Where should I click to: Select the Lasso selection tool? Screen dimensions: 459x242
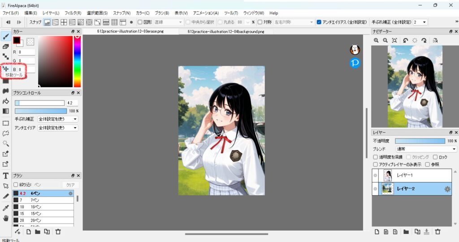click(5, 133)
